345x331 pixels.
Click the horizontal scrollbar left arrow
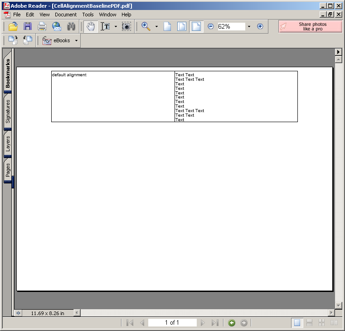[x=77, y=313]
